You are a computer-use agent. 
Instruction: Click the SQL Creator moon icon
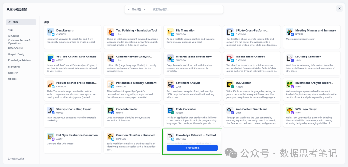pyautogui.click(x=230, y=84)
